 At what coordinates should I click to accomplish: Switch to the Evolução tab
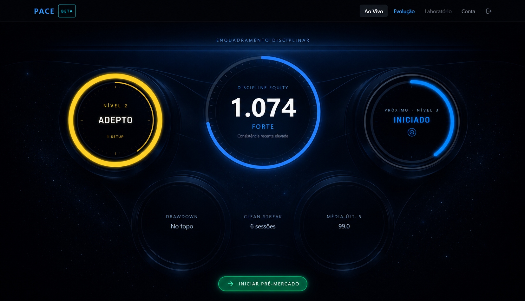click(404, 11)
